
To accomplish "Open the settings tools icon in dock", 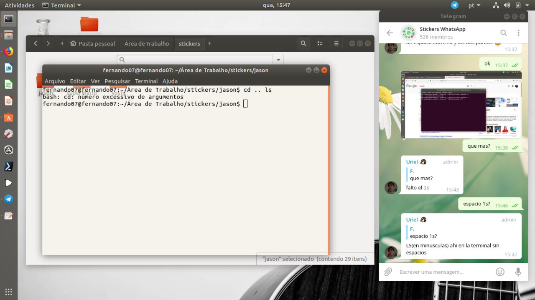I will 8,134.
